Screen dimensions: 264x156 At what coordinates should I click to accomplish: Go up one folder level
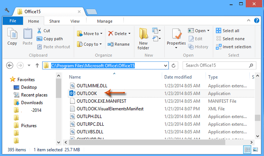tap(37, 65)
